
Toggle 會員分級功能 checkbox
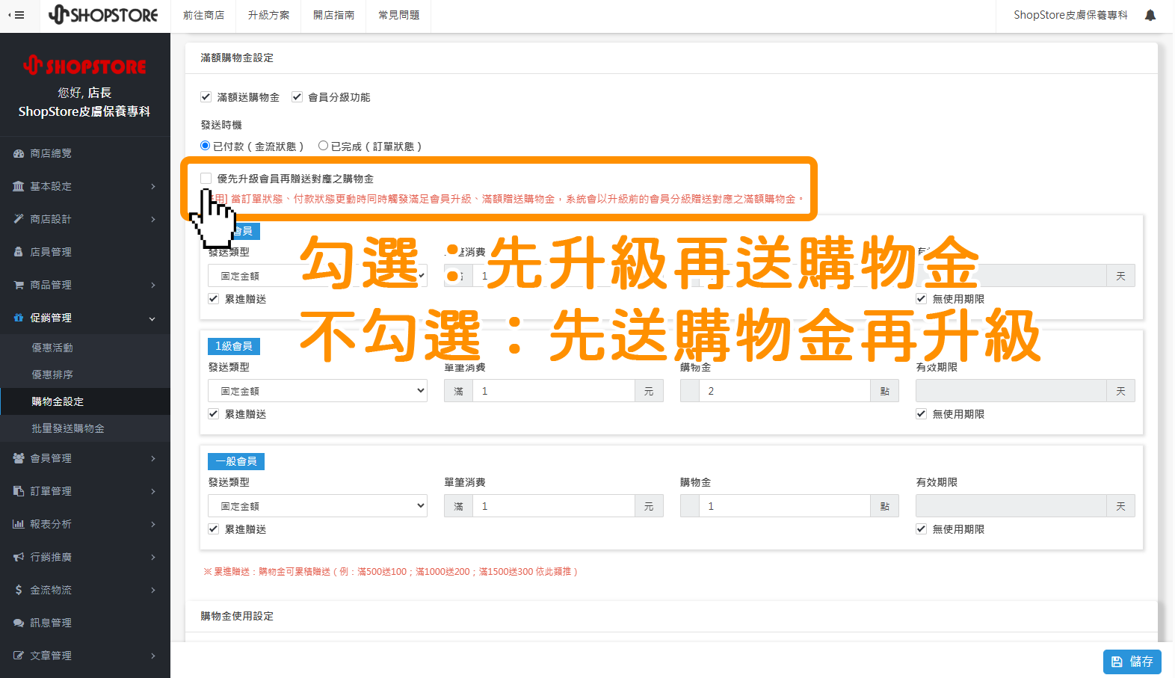pyautogui.click(x=297, y=97)
